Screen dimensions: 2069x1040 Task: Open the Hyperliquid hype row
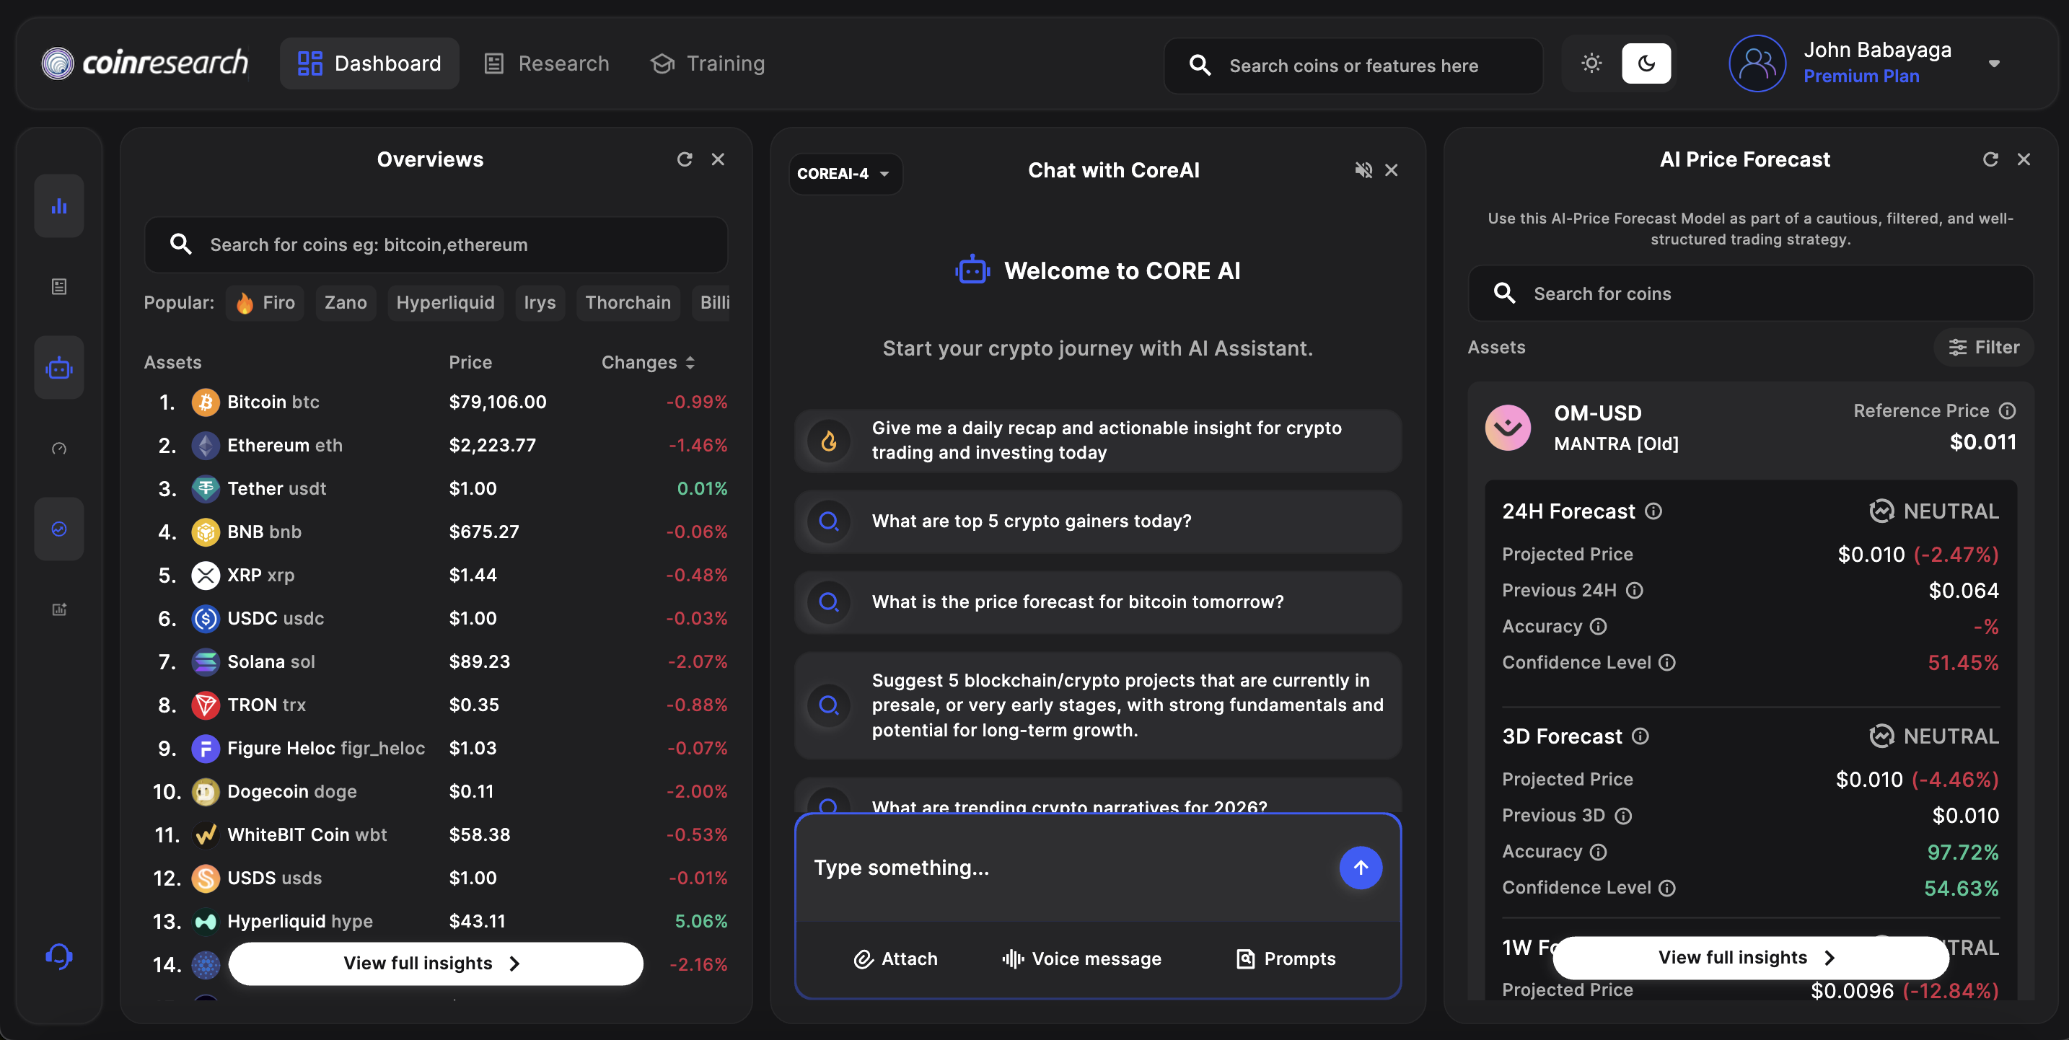click(x=436, y=921)
